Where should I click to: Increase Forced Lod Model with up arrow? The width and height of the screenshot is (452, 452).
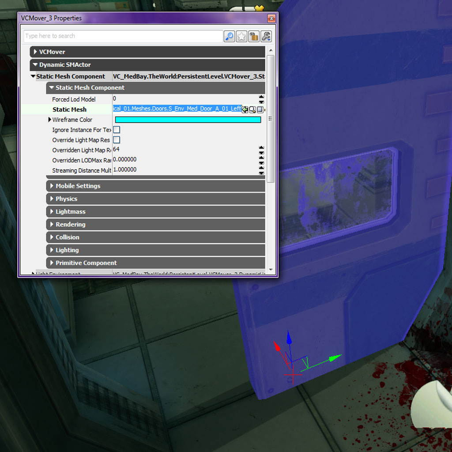pos(261,97)
